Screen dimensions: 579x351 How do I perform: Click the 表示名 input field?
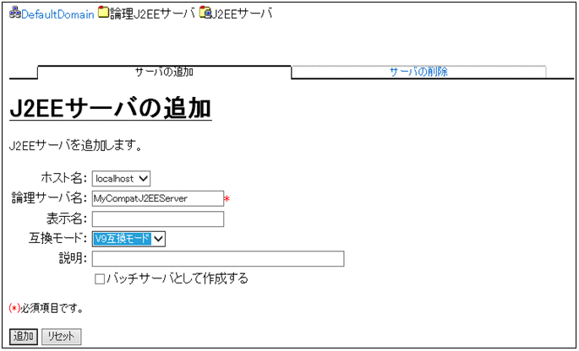point(158,219)
